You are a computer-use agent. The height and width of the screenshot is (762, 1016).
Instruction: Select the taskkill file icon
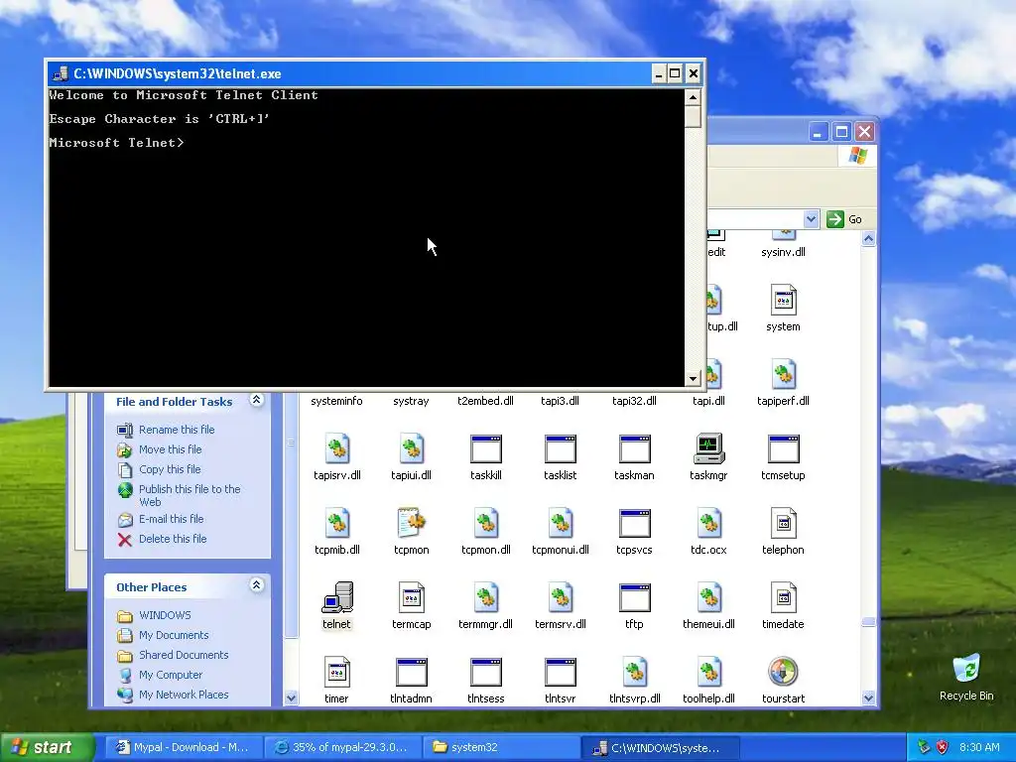(x=486, y=448)
